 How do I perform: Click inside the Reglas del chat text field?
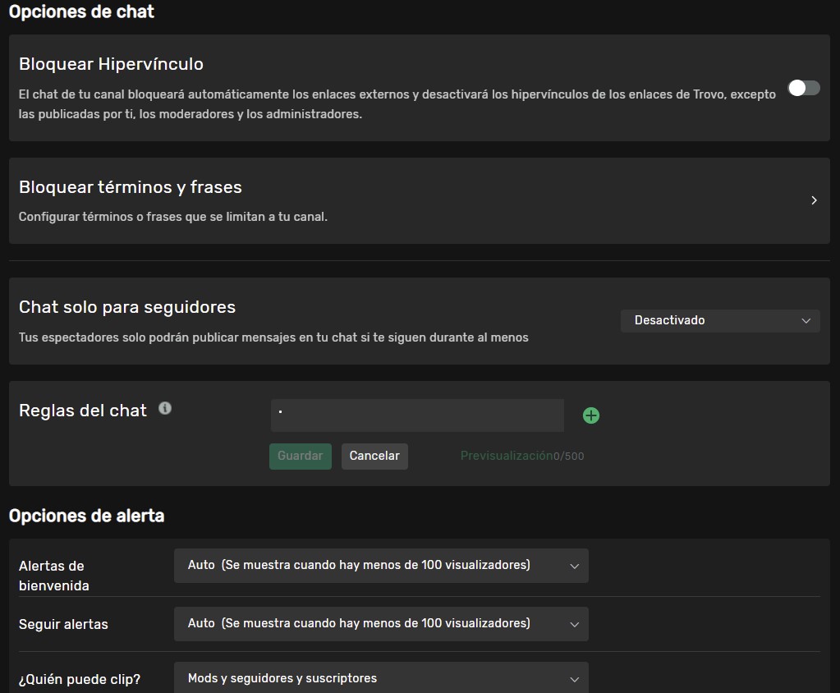click(417, 415)
